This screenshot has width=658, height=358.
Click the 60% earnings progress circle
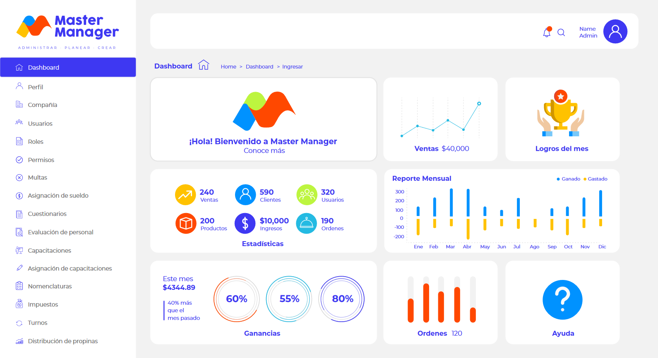(236, 299)
